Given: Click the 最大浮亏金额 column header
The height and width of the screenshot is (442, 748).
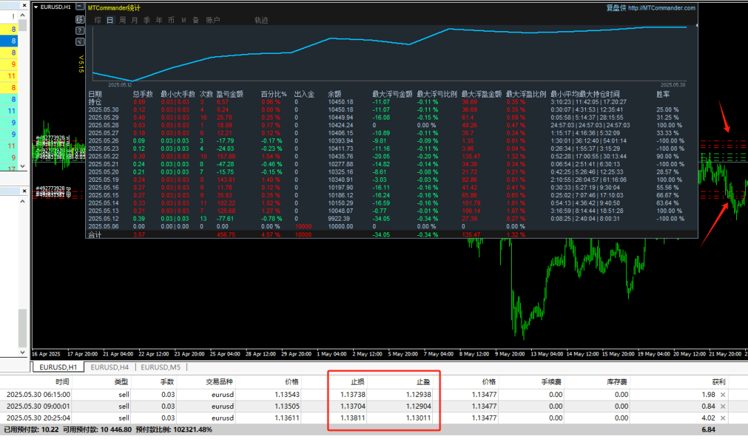Looking at the screenshot, I should [x=392, y=94].
